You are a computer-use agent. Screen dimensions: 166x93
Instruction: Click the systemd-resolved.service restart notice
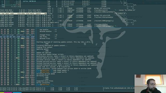[67, 63]
